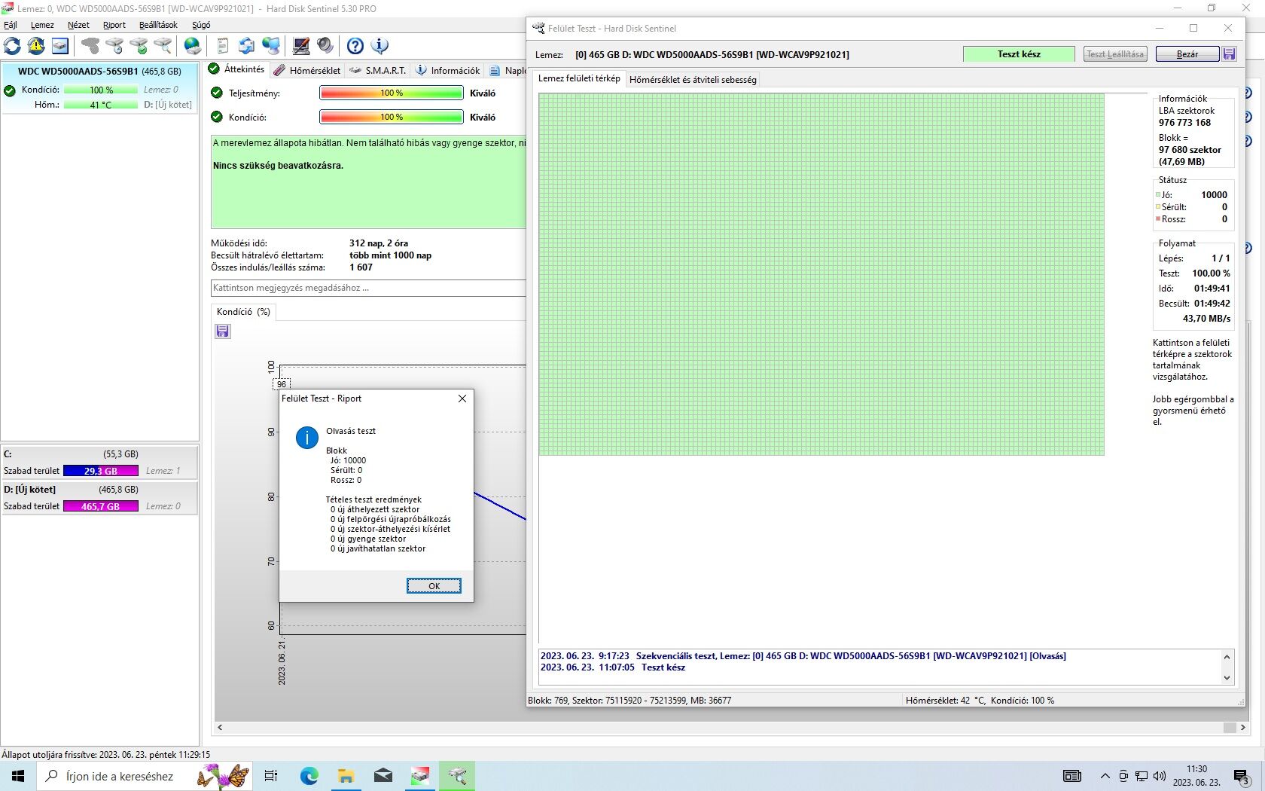
Task: Click the Hőm. 41 °C bar in sidebar
Action: 101,105
